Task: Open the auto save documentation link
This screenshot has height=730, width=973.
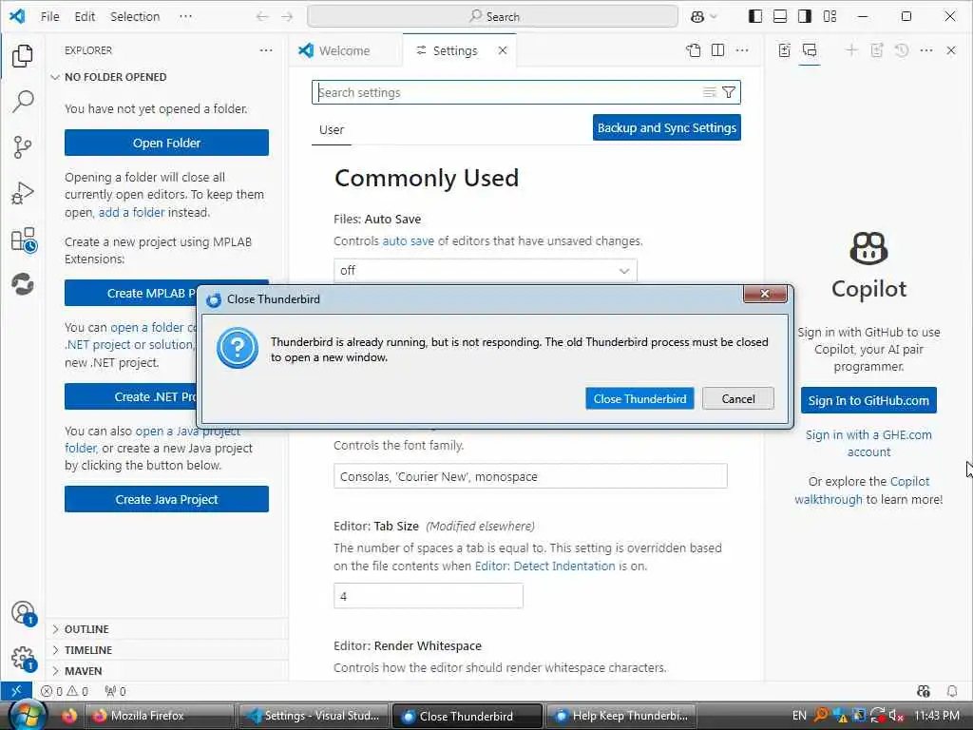Action: coord(408,240)
